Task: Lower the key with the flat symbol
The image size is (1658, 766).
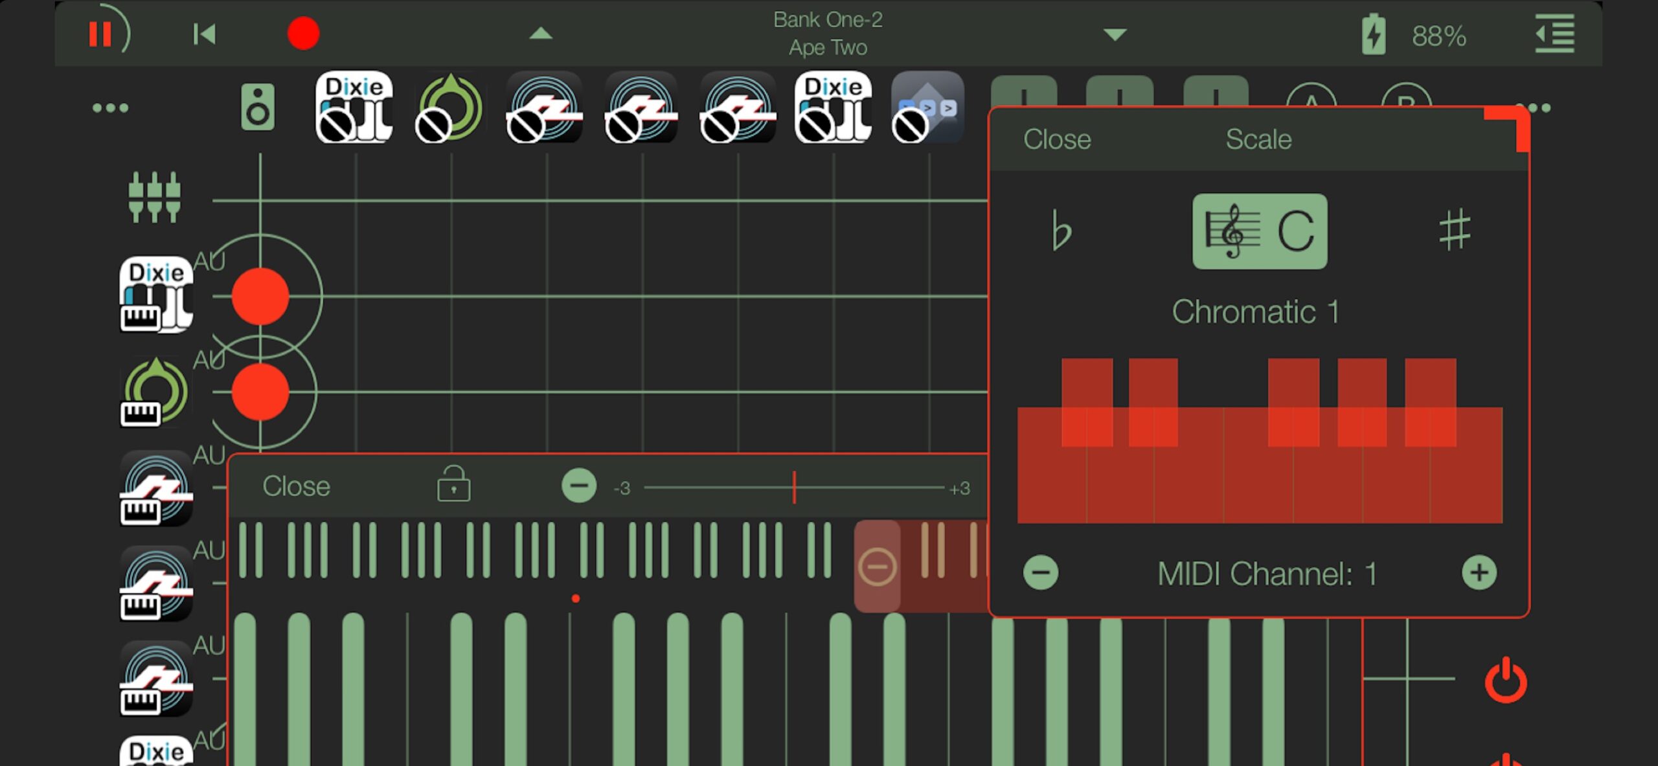Action: (x=1062, y=230)
